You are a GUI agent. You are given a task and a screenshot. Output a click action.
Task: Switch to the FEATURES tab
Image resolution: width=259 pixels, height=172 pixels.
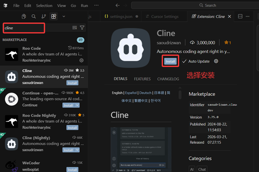[142, 79]
